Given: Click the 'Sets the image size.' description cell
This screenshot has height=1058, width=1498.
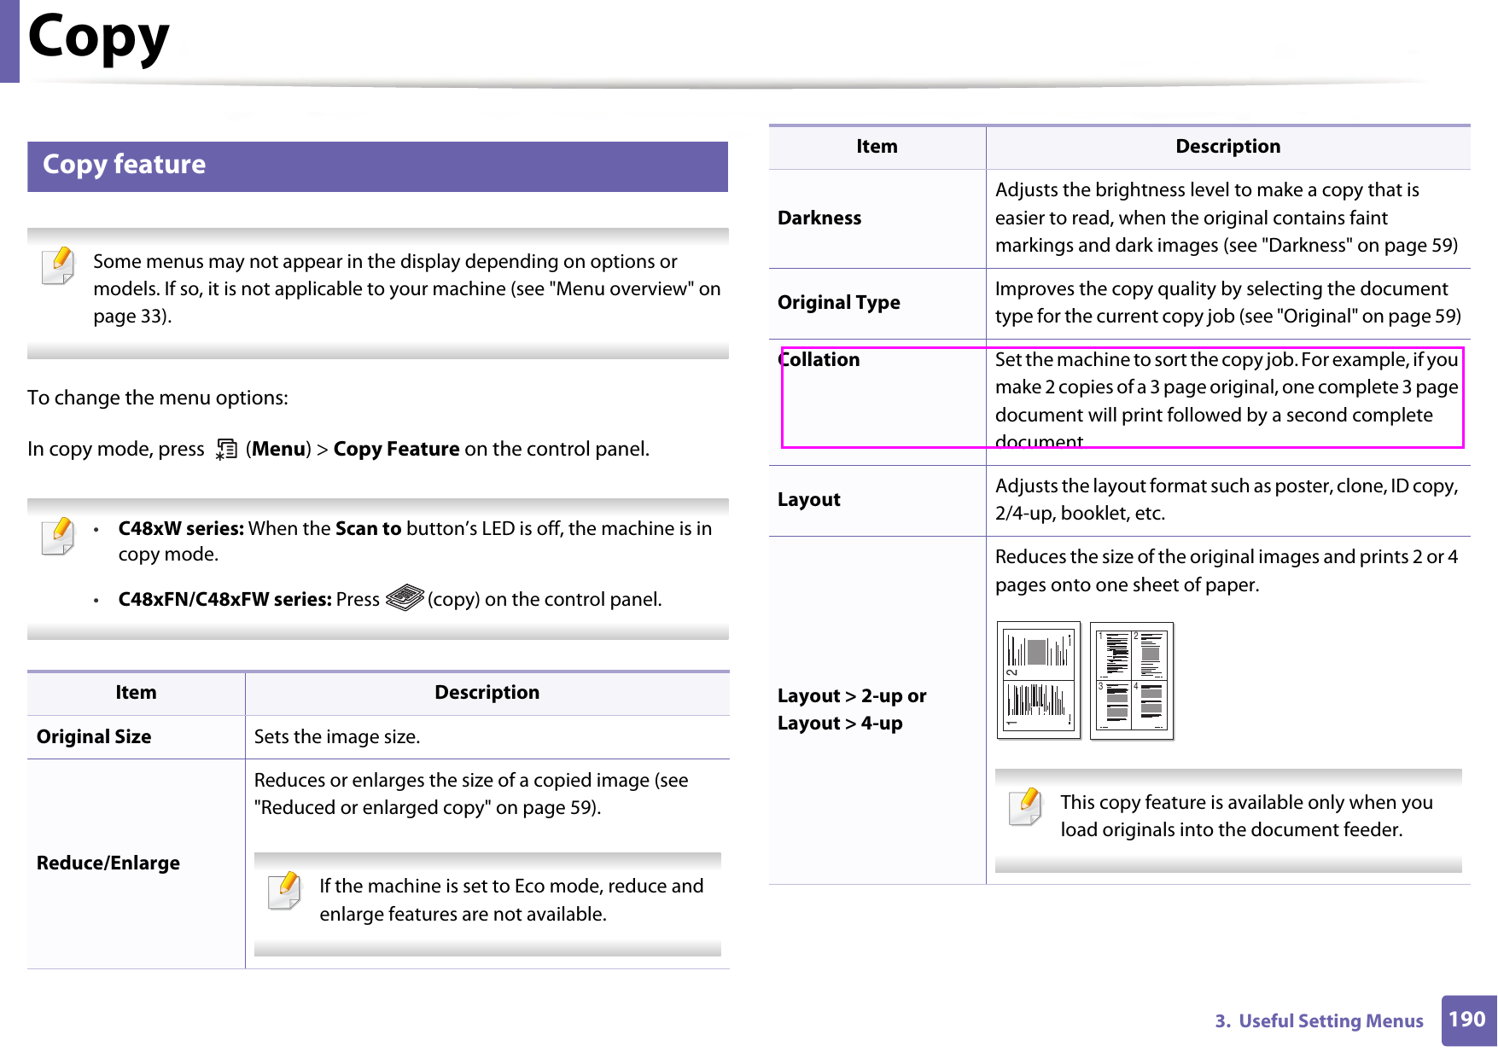Looking at the screenshot, I should point(337,736).
